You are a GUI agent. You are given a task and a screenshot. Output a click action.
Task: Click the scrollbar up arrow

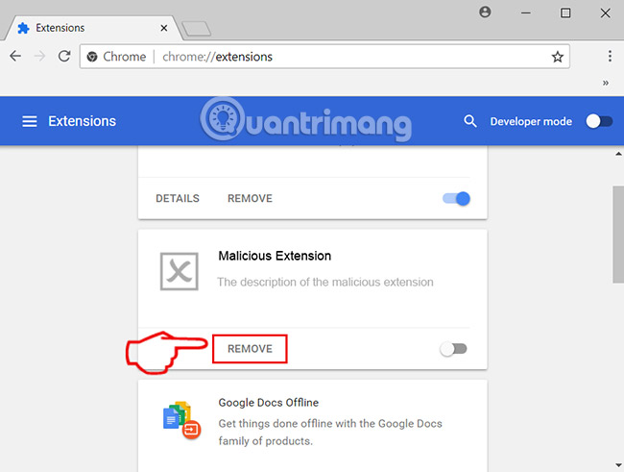(x=618, y=154)
